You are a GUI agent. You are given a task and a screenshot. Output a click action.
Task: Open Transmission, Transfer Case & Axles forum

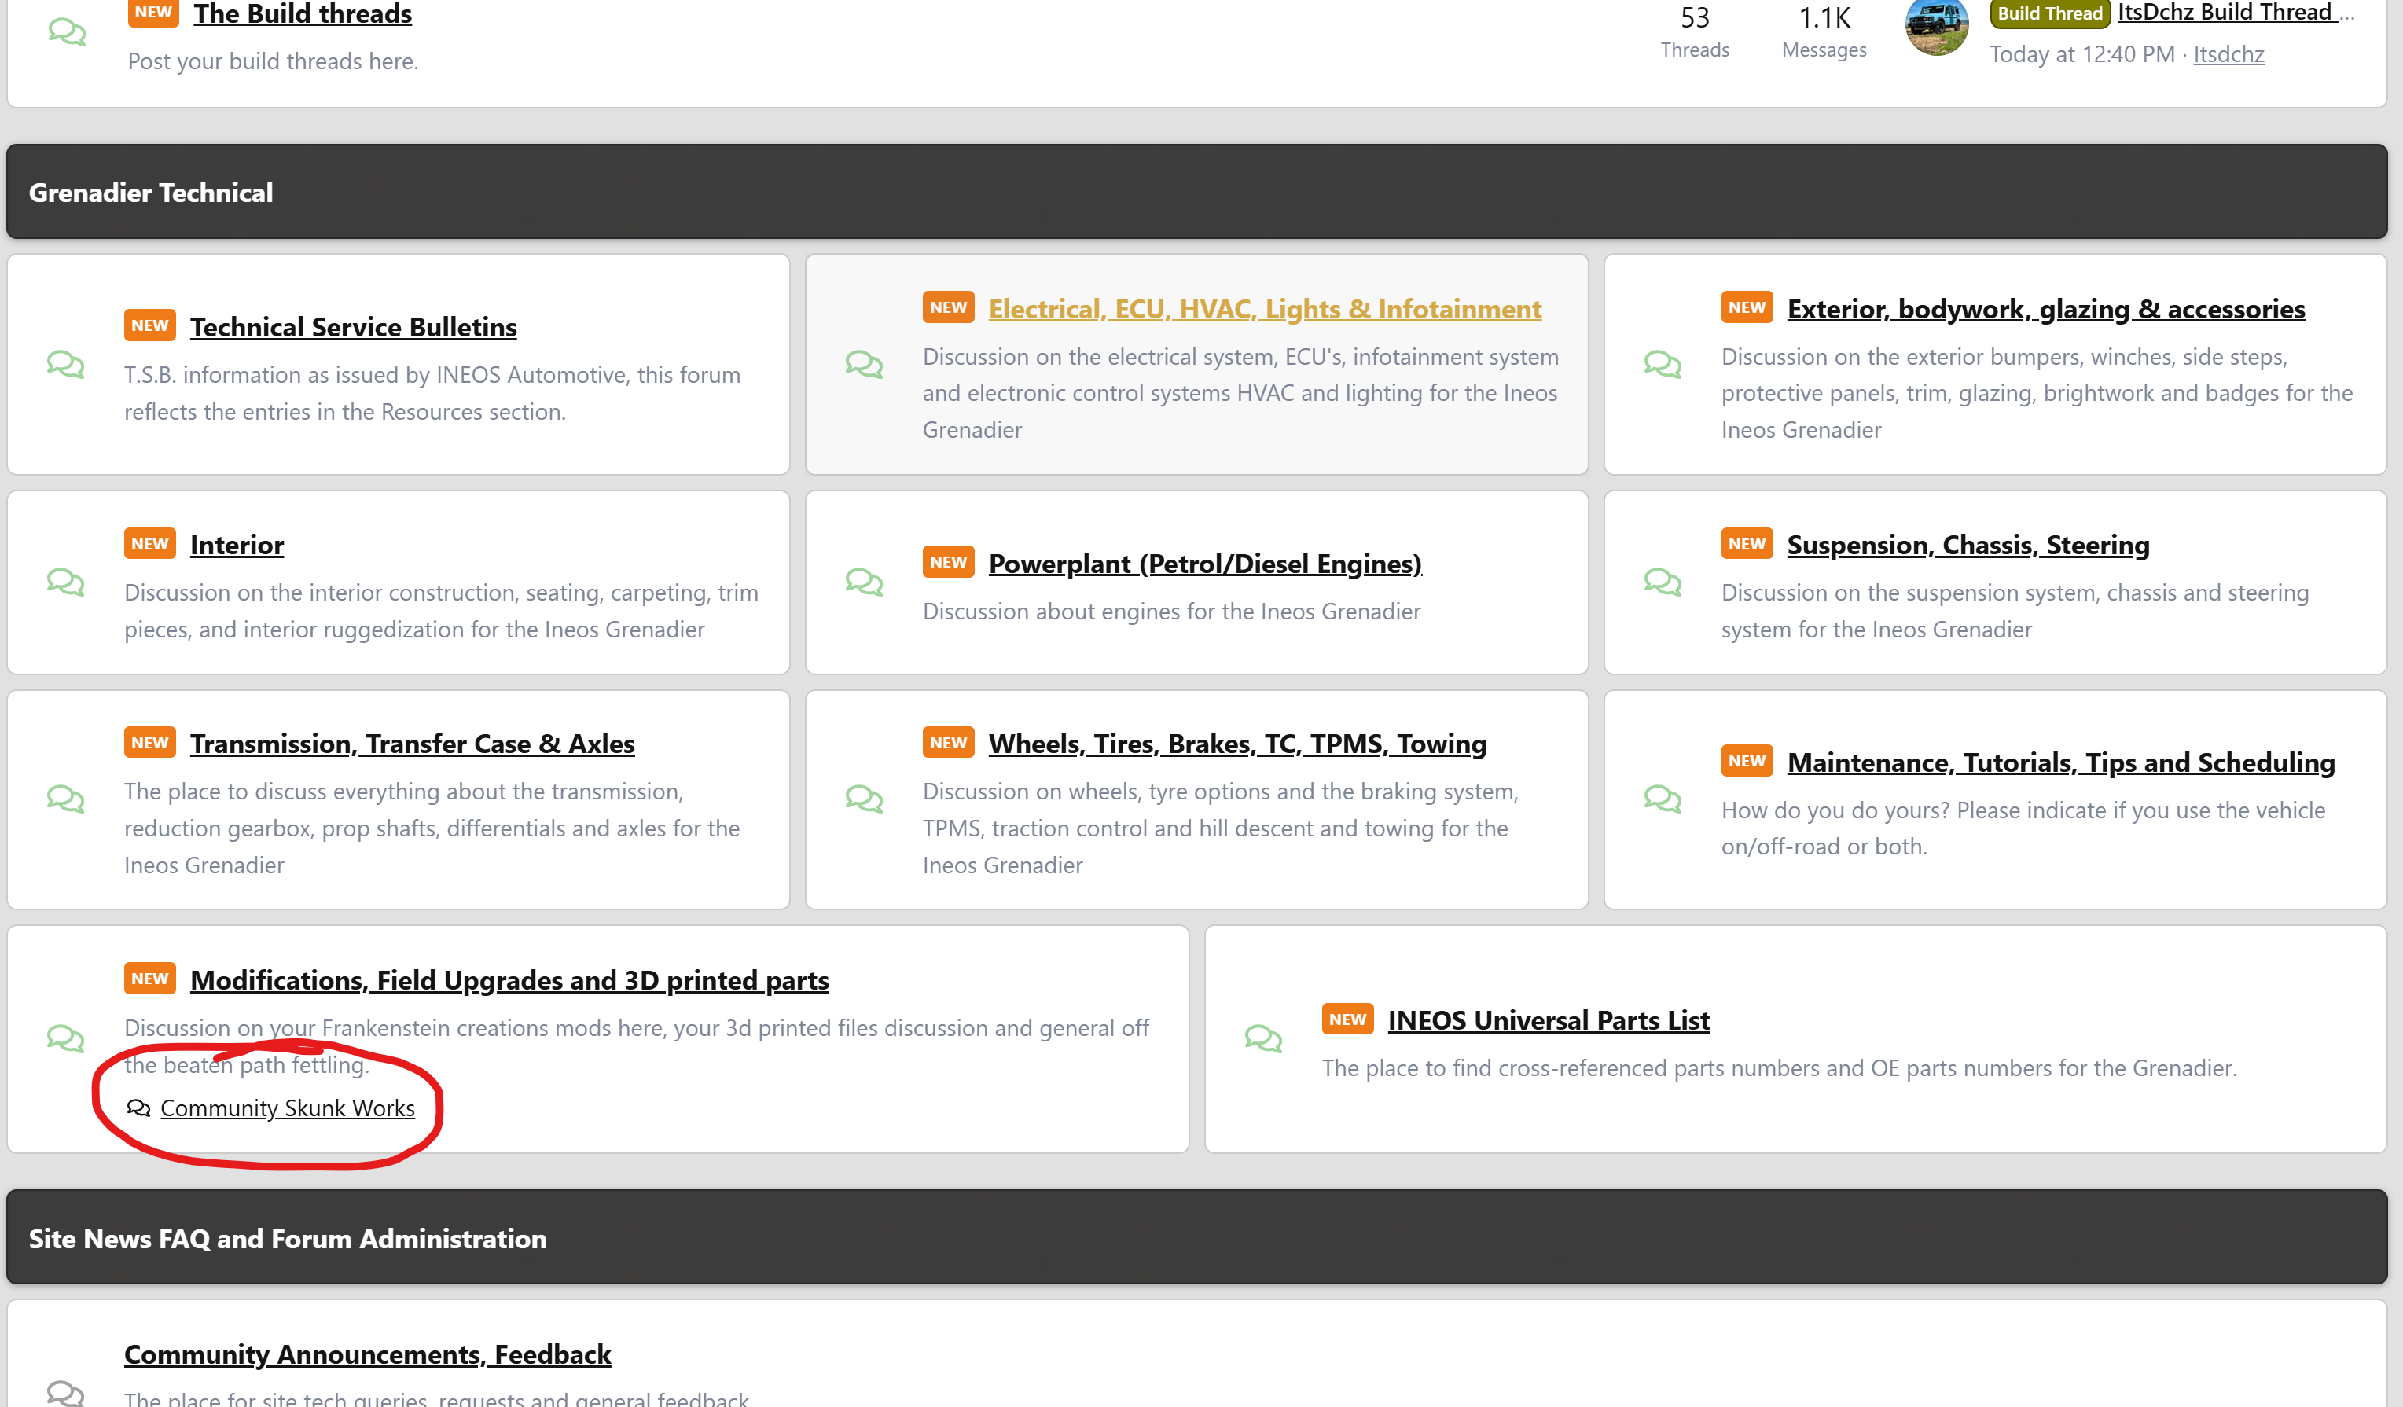pyautogui.click(x=413, y=744)
